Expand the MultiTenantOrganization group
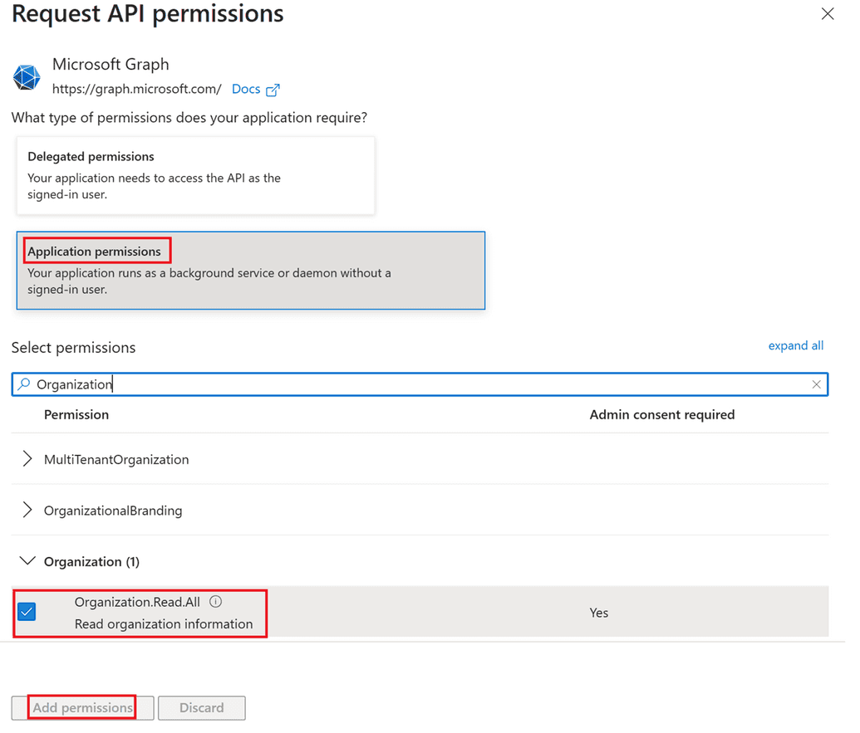The height and width of the screenshot is (733, 860). pyautogui.click(x=26, y=458)
